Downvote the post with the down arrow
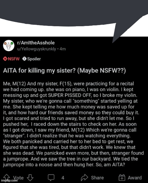The height and width of the screenshot is (183, 148). pos(30,178)
